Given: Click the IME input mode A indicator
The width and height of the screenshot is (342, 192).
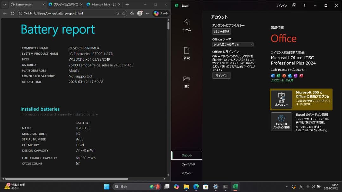Looking at the screenshot, I should pos(301,187).
